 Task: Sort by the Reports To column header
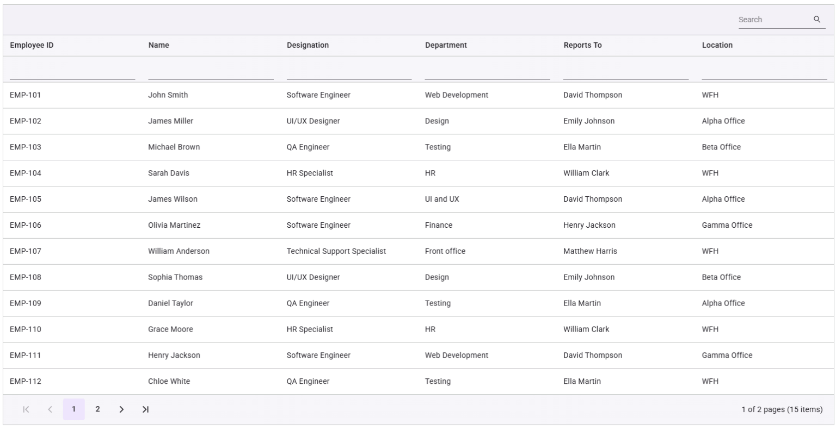(x=582, y=45)
